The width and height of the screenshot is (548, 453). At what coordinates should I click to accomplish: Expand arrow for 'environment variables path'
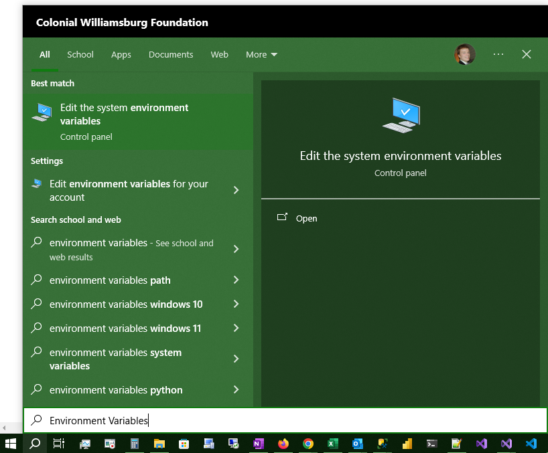236,280
